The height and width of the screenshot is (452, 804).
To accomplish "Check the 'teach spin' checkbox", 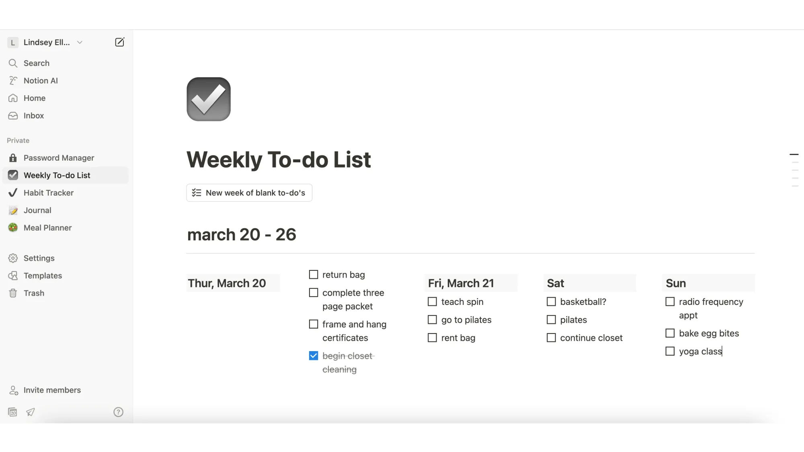I will click(432, 301).
